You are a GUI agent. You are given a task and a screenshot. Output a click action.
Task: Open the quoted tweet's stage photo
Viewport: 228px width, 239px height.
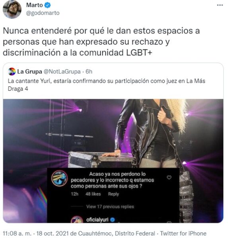coord(113,161)
